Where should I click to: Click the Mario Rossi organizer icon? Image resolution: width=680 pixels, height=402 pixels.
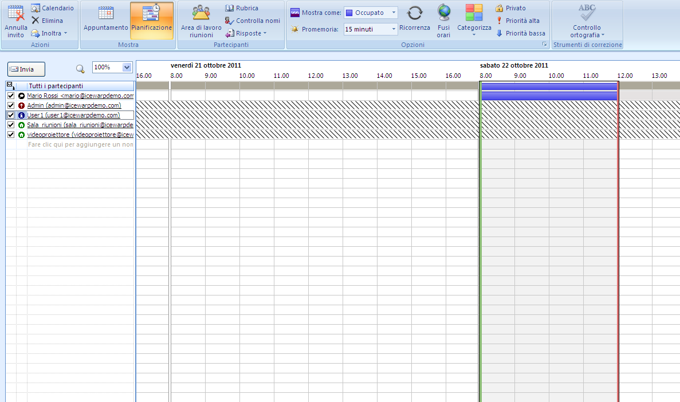pyautogui.click(x=21, y=96)
